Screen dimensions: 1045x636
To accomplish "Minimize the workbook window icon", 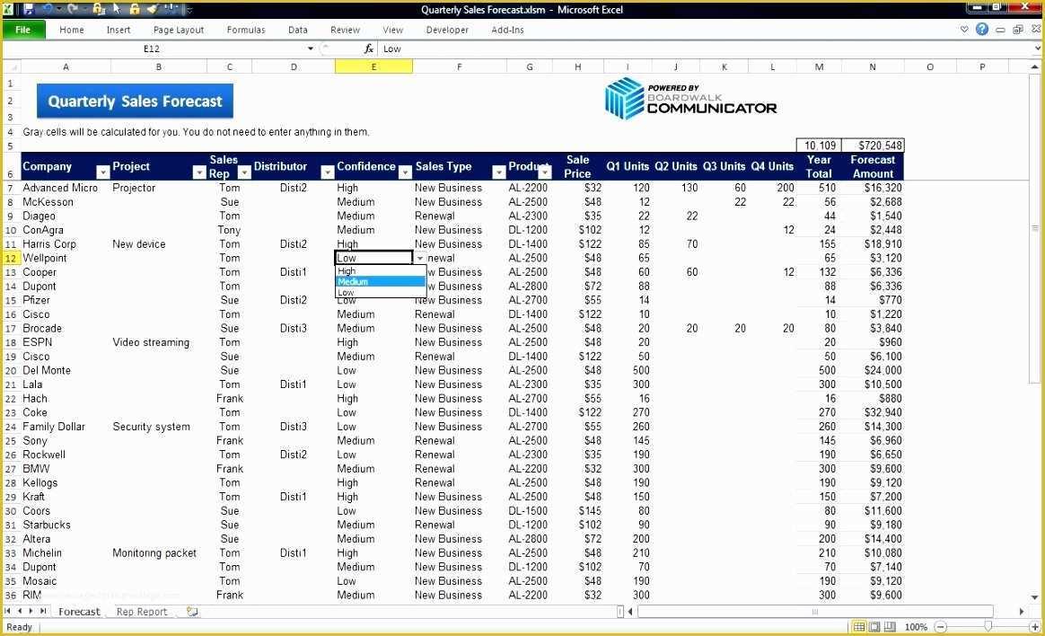I will 1000,30.
